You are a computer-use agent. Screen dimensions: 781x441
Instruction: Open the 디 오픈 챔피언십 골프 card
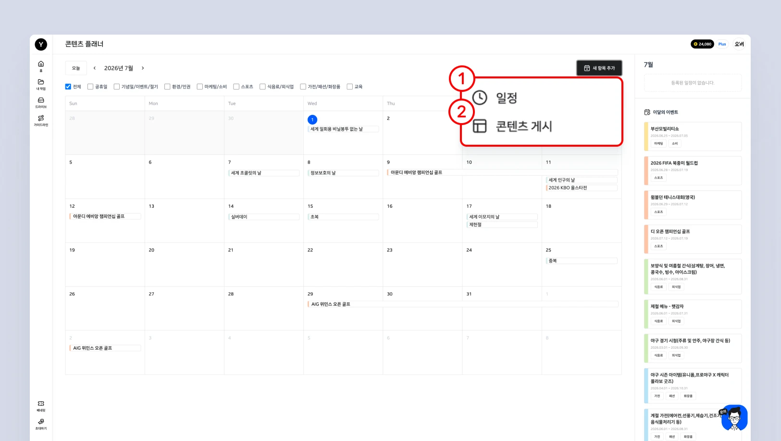[x=693, y=239]
